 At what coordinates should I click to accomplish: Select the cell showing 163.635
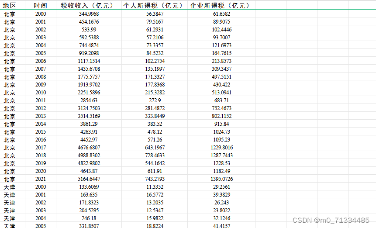pos(89,195)
